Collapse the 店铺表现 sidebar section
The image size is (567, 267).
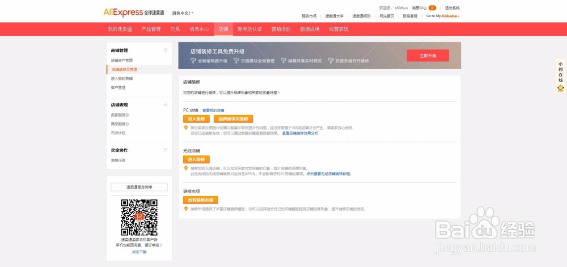click(x=166, y=104)
